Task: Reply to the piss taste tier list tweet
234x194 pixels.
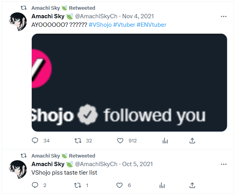Action: [x=35, y=185]
